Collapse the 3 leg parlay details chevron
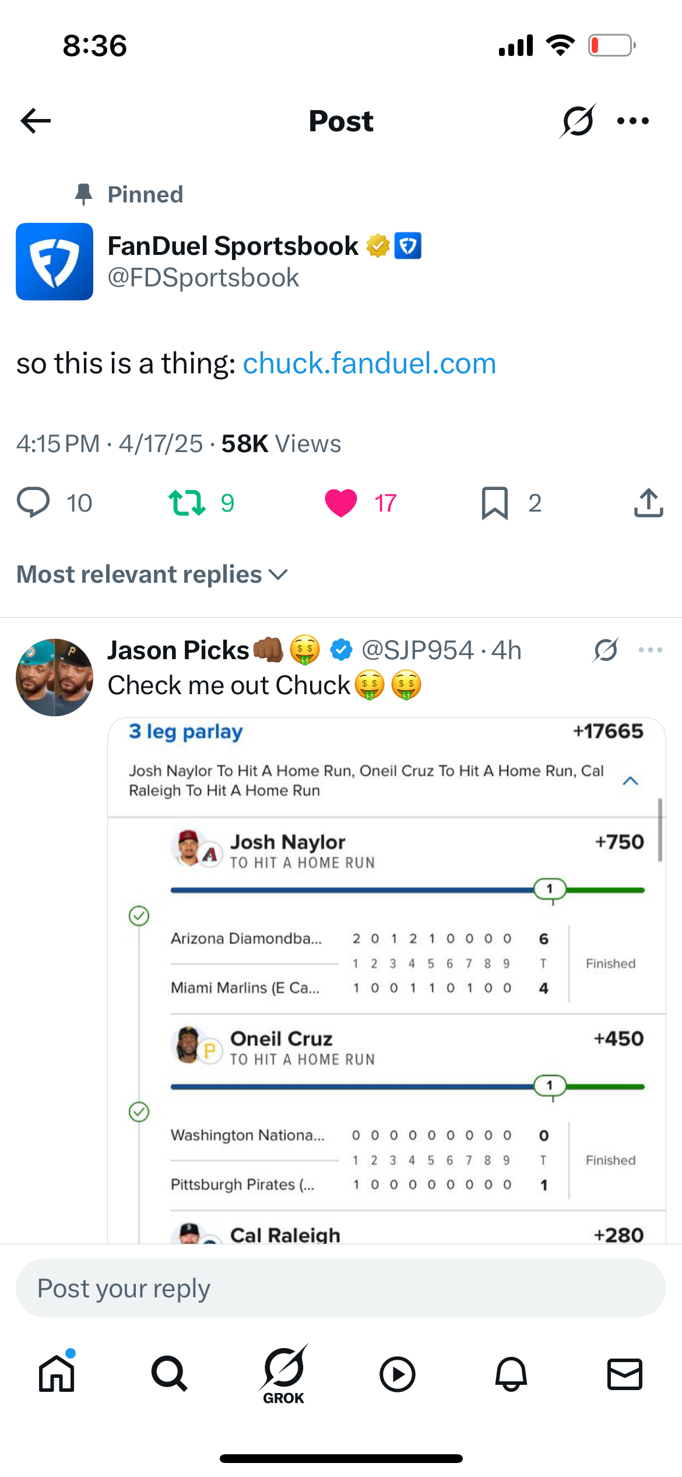 click(x=630, y=780)
